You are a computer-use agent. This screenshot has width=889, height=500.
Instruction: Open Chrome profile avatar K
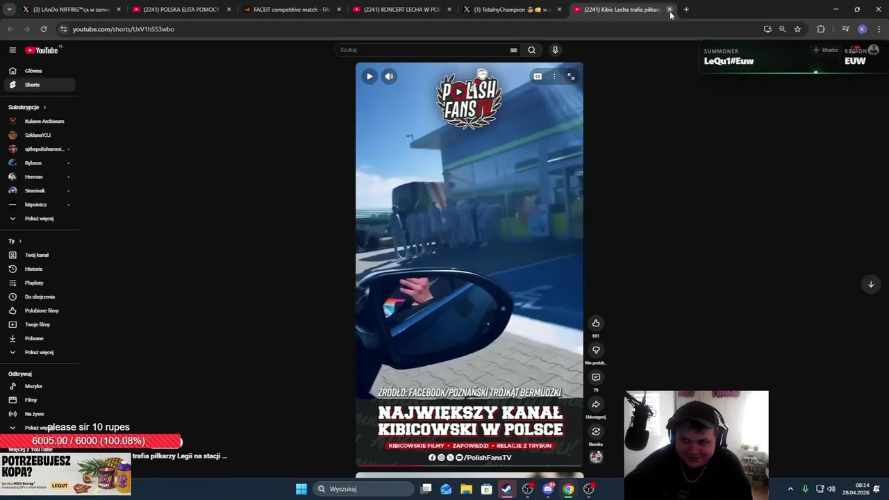[862, 29]
